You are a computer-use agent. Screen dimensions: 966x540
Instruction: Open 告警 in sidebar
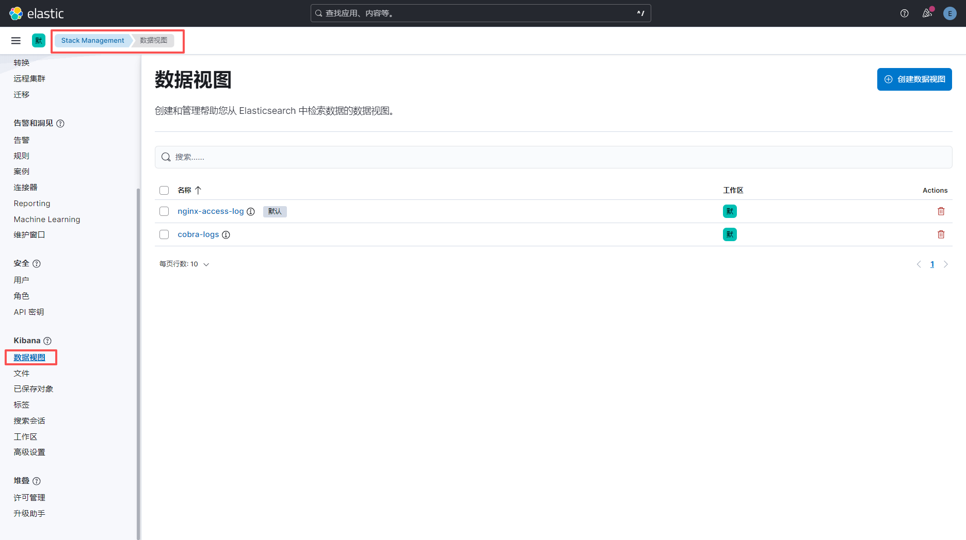[22, 140]
